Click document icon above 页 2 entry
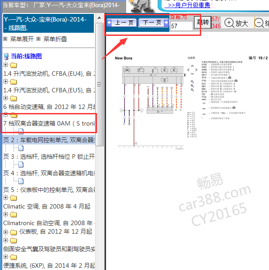Image resolution: width=269 pixels, height=270 pixels. pyautogui.click(x=21, y=131)
